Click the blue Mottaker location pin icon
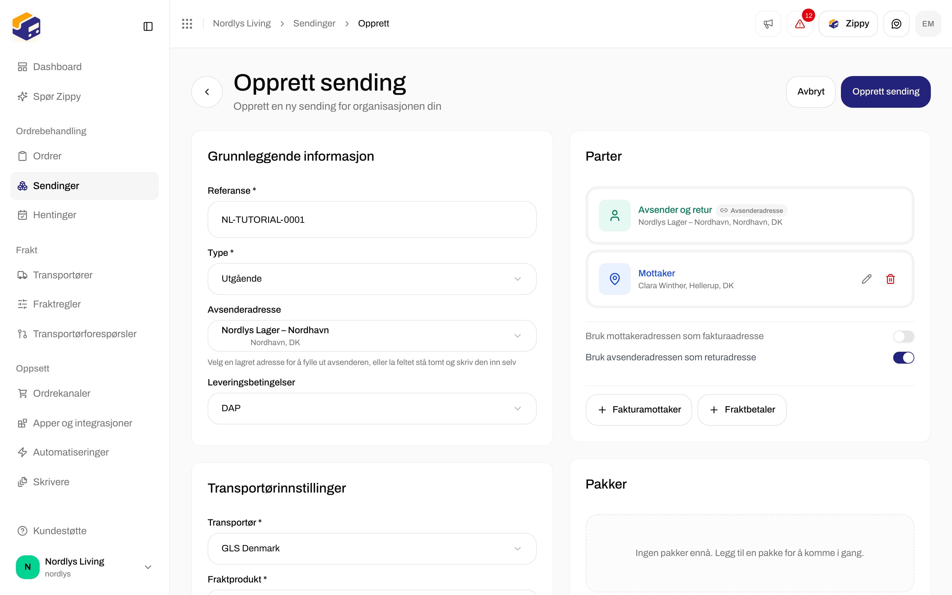The image size is (952, 595). (x=615, y=279)
